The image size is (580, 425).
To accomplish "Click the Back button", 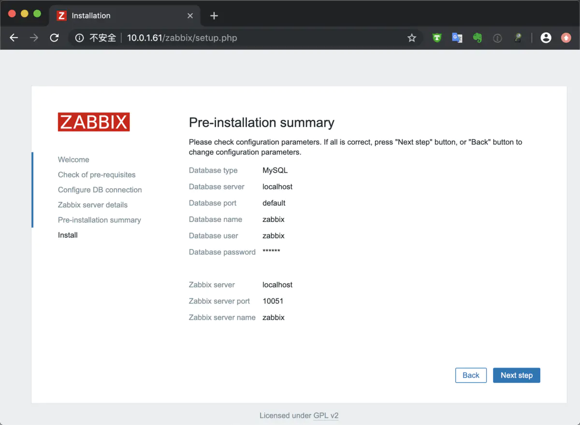I will tap(471, 375).
